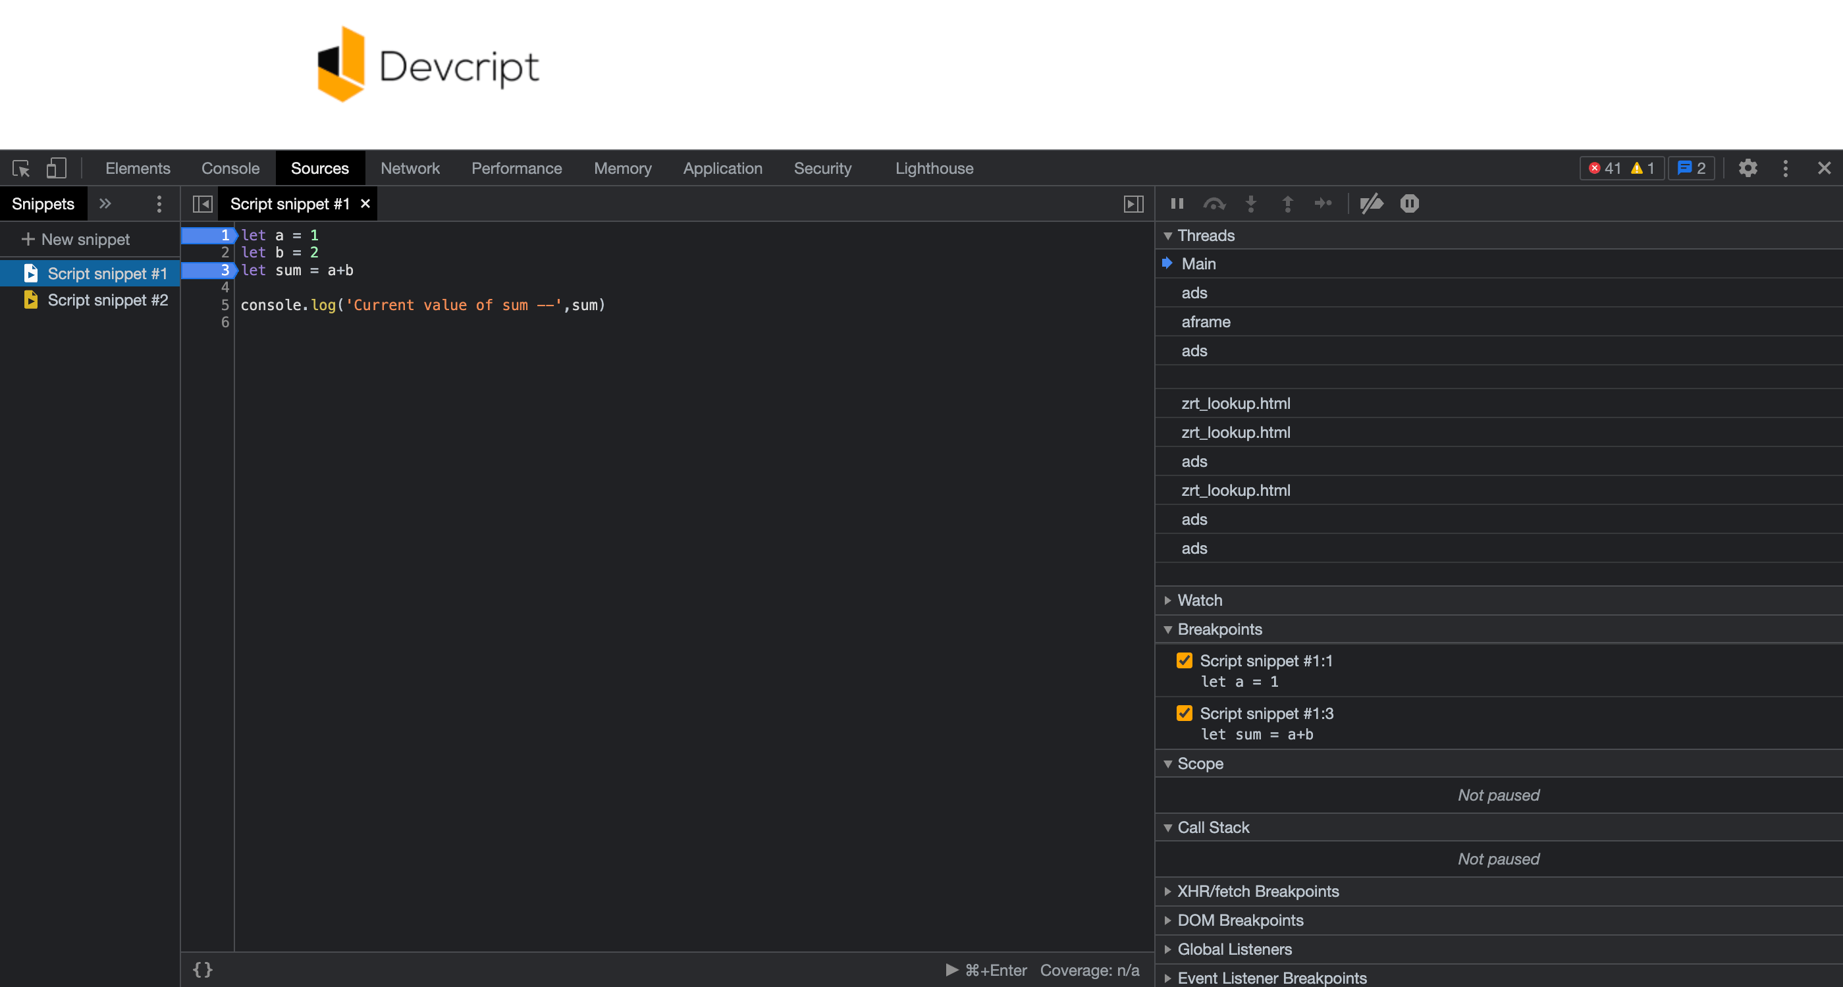
Task: Close the DevTools panel
Action: coord(1825,168)
